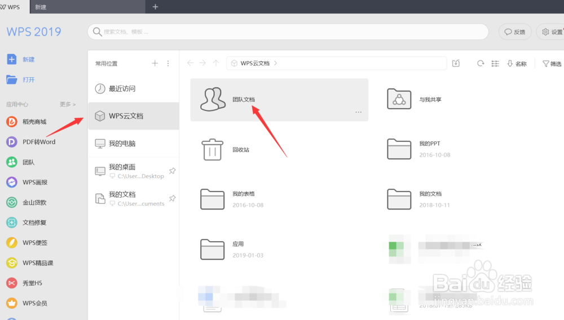Click the search documents input field
The image size is (564, 320).
[x=288, y=32]
